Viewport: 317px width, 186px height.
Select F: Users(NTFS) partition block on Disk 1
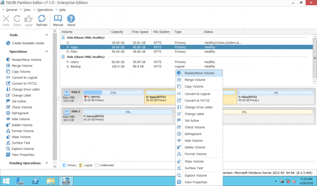coord(128,116)
